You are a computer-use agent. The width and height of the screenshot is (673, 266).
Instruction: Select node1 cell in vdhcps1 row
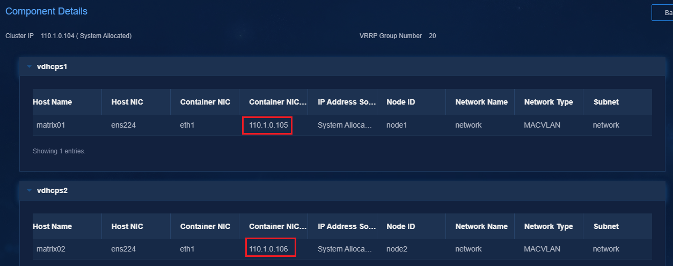(x=396, y=125)
